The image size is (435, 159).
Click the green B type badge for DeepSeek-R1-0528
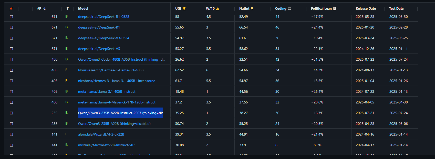[66, 16]
